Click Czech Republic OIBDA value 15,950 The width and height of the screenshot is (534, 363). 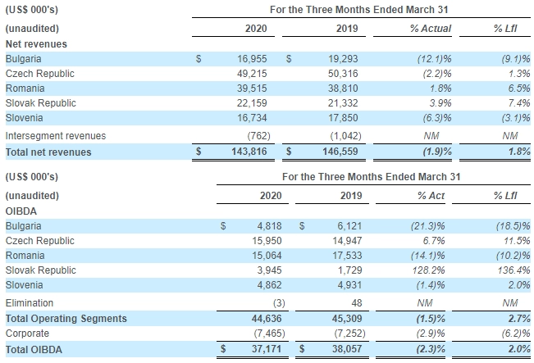265,241
